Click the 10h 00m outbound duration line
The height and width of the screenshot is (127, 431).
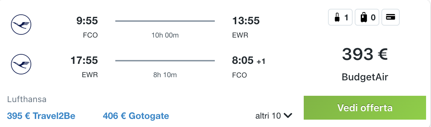[165, 21]
